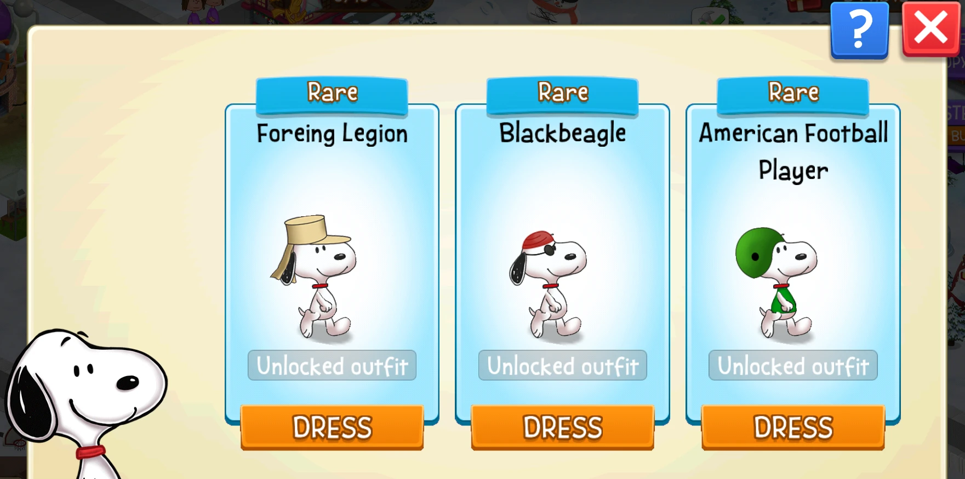This screenshot has width=965, height=479.
Task: Click the American Football Player title text
Action: point(793,152)
